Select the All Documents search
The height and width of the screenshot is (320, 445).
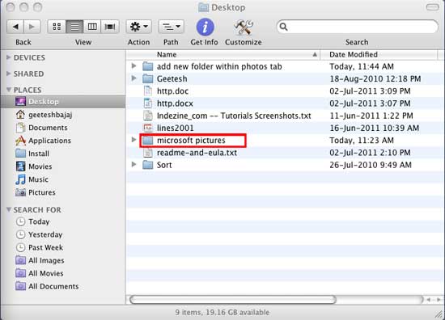point(47,287)
